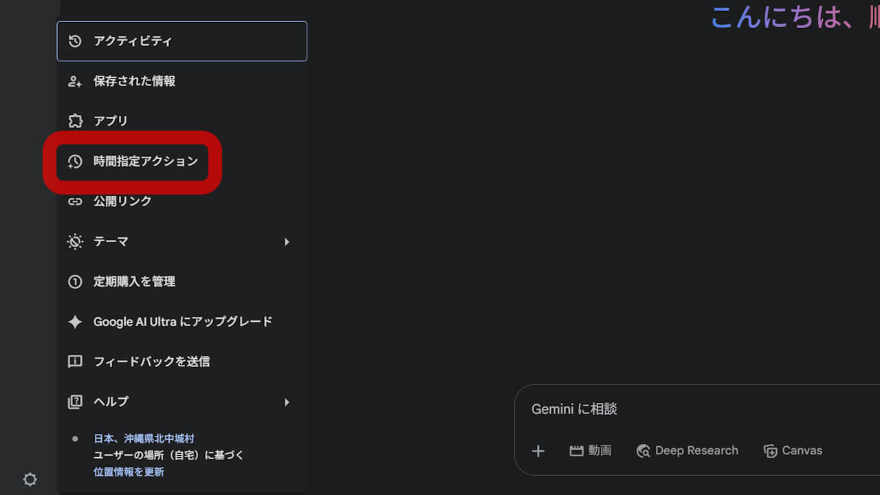Click the feedback speech bubble icon
This screenshot has width=880, height=495.
pos(75,362)
